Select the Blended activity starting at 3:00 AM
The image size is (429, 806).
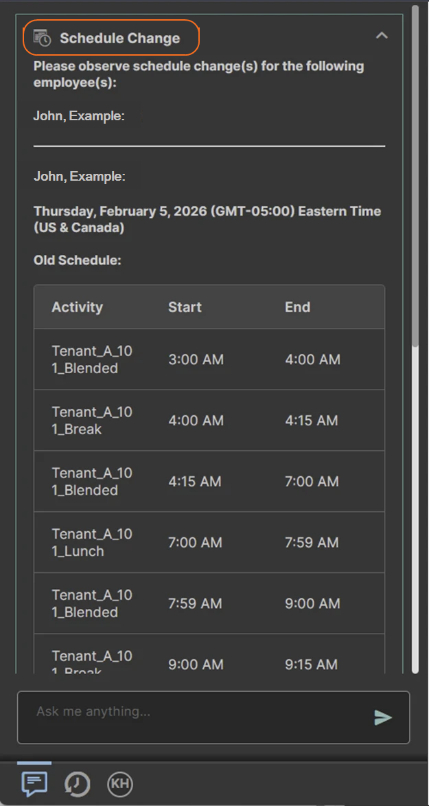(92, 359)
